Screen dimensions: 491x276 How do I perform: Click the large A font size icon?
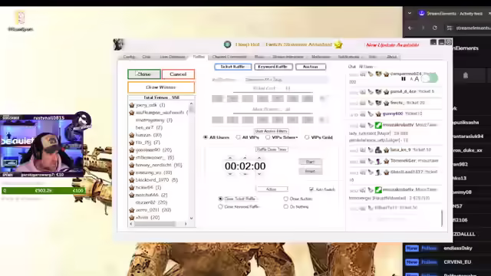[x=417, y=79]
